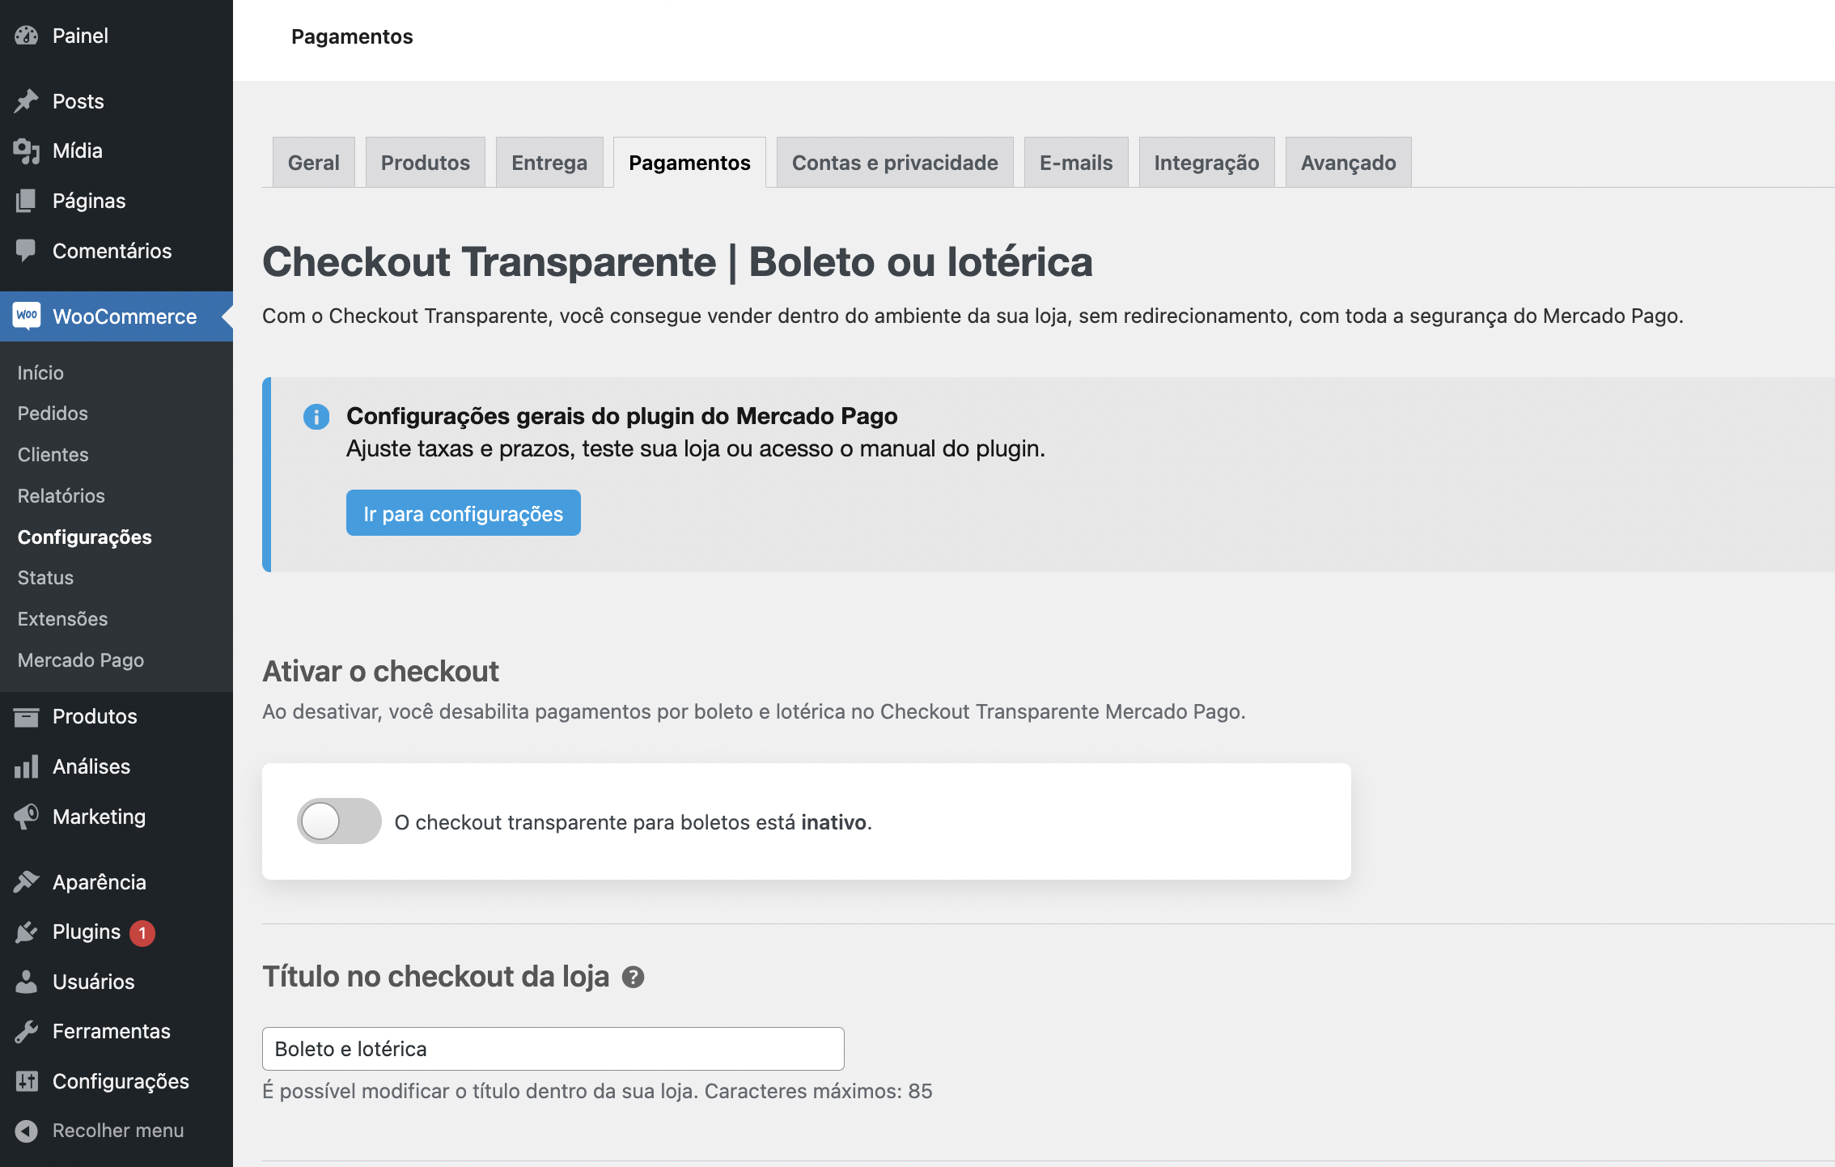This screenshot has height=1167, width=1835.
Task: Open the Painel menu label
Action: 80,36
